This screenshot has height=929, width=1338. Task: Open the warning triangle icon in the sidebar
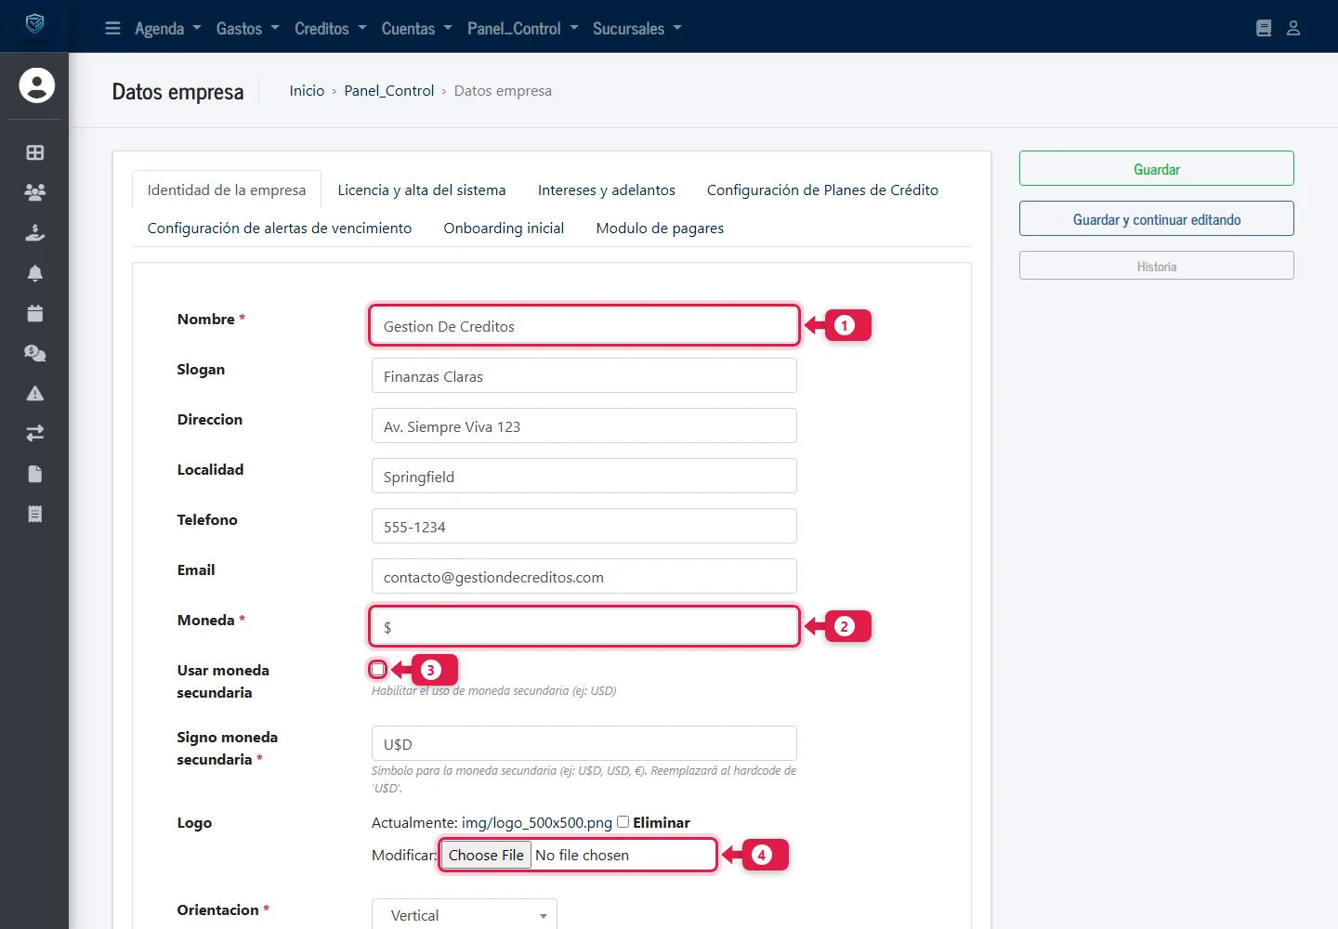[x=35, y=393]
